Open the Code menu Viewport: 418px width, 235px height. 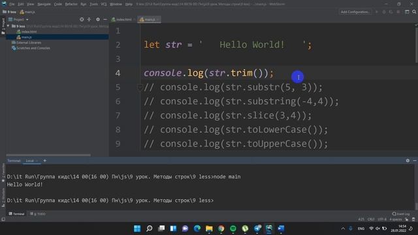point(57,4)
